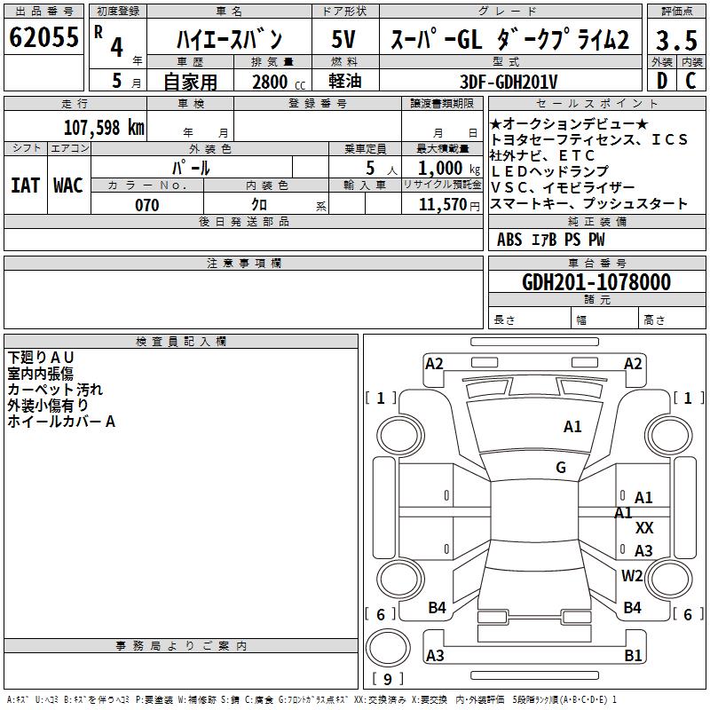Click the 検査員記入欄 section header
This screenshot has height=710, width=710.
[181, 342]
